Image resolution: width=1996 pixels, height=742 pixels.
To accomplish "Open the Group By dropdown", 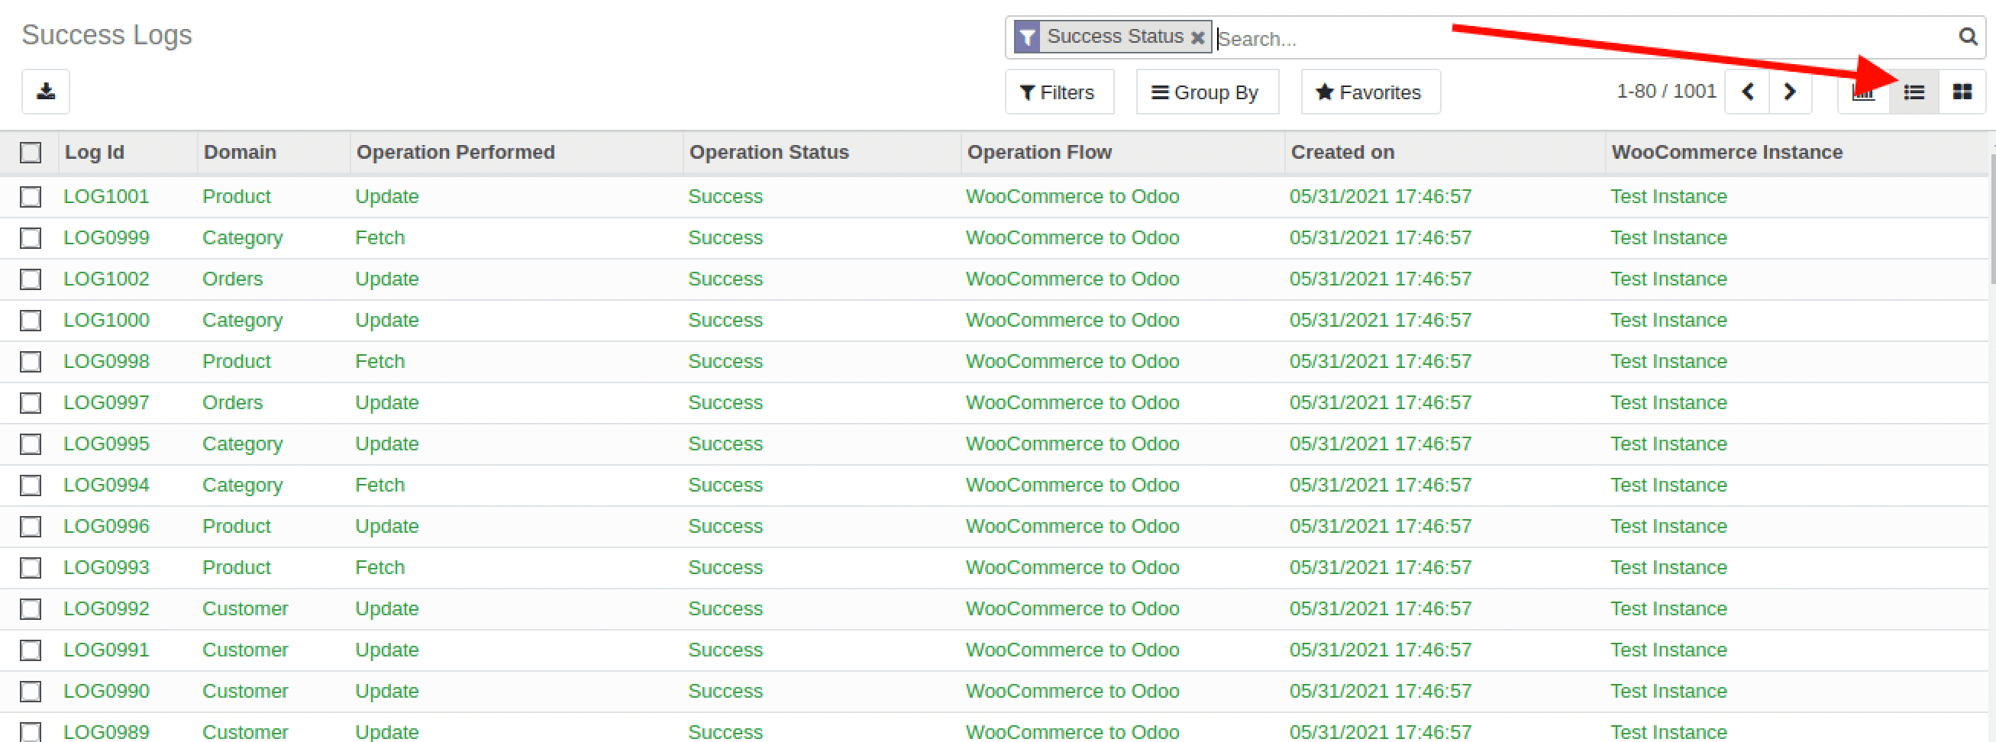I will pyautogui.click(x=1206, y=92).
